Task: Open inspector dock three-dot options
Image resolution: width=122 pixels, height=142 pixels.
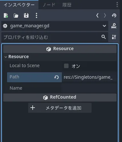Action: pyautogui.click(x=117, y=4)
